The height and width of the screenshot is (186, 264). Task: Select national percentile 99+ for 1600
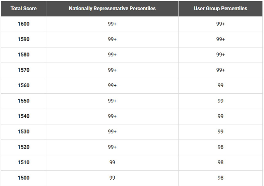click(112, 24)
